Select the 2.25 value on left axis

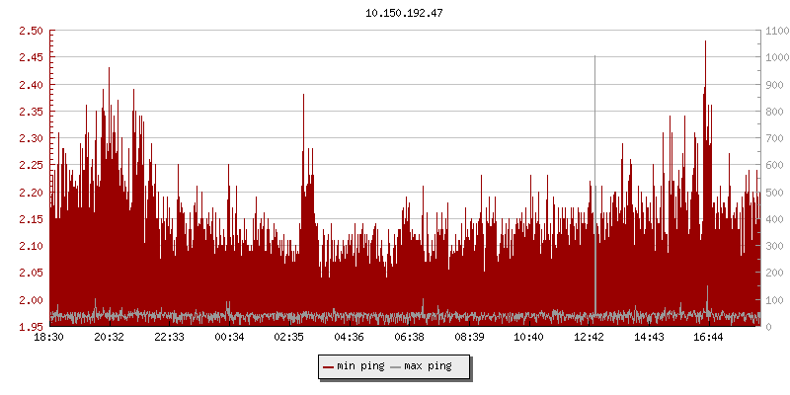click(x=31, y=165)
